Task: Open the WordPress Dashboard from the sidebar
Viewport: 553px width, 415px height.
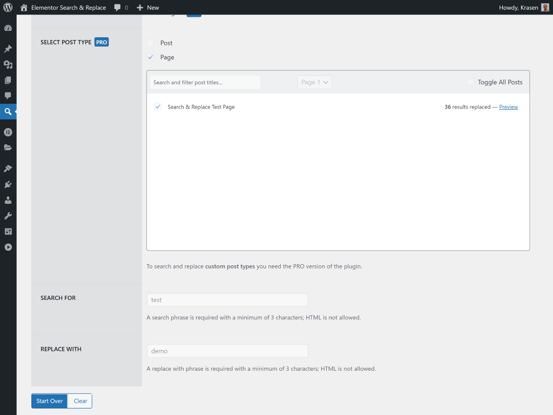Action: coord(8,28)
